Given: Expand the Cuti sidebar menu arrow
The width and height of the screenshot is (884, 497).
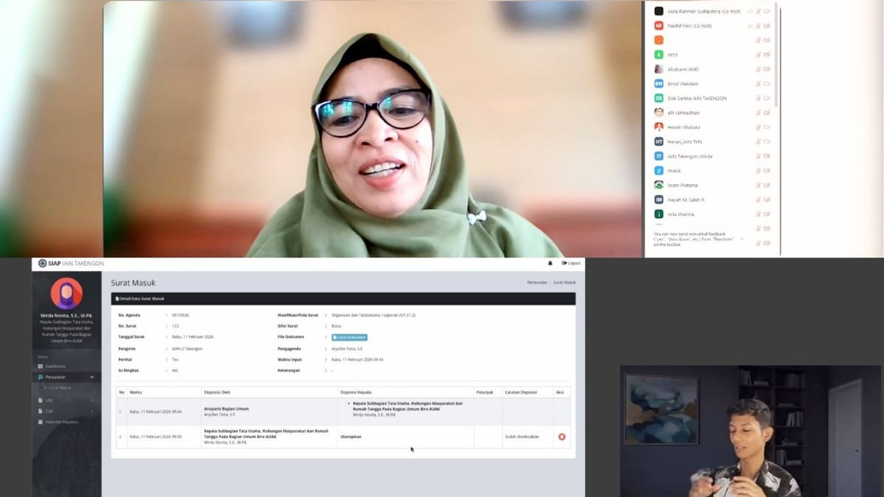Looking at the screenshot, I should (92, 411).
